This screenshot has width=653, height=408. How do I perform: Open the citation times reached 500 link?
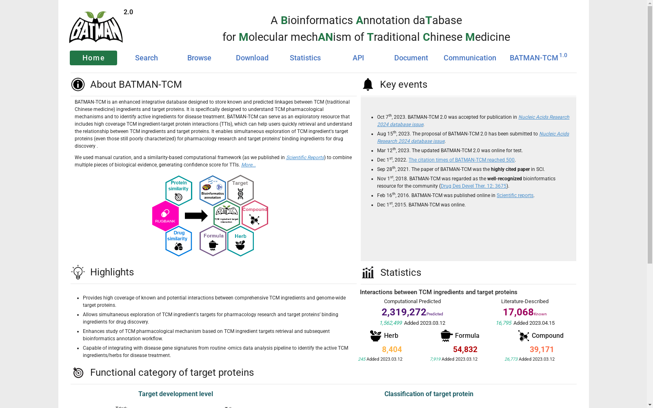point(462,160)
